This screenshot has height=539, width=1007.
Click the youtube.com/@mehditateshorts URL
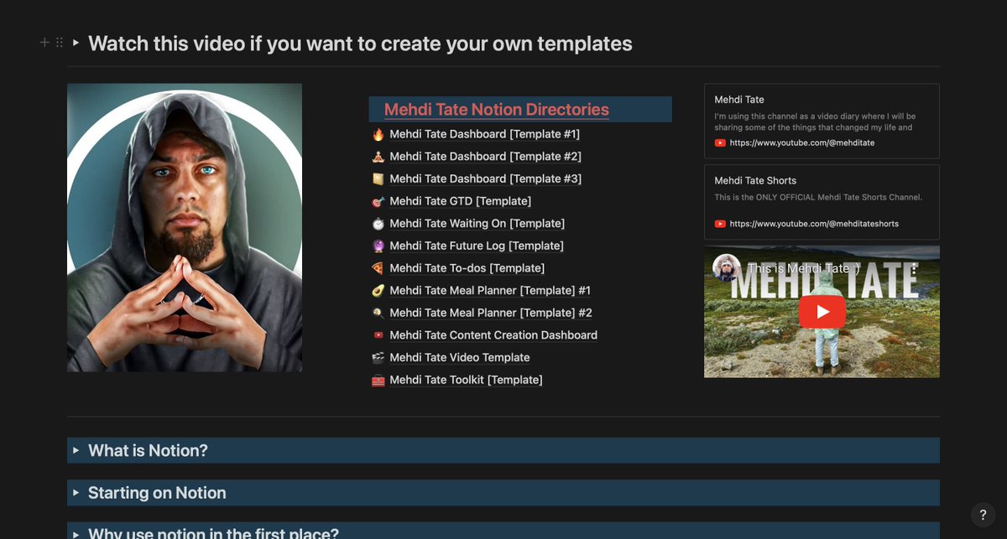click(814, 224)
